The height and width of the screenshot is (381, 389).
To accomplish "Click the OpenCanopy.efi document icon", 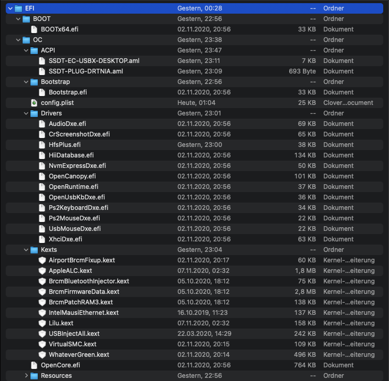I will tap(42, 176).
